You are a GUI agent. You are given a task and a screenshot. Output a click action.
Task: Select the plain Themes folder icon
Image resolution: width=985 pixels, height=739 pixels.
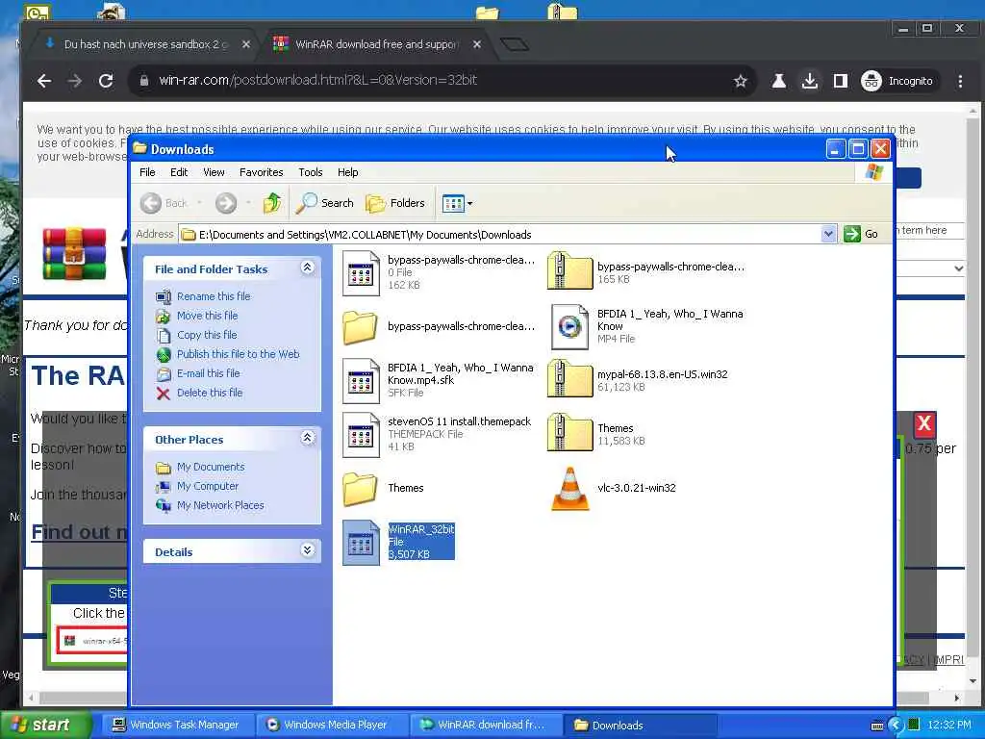click(360, 488)
